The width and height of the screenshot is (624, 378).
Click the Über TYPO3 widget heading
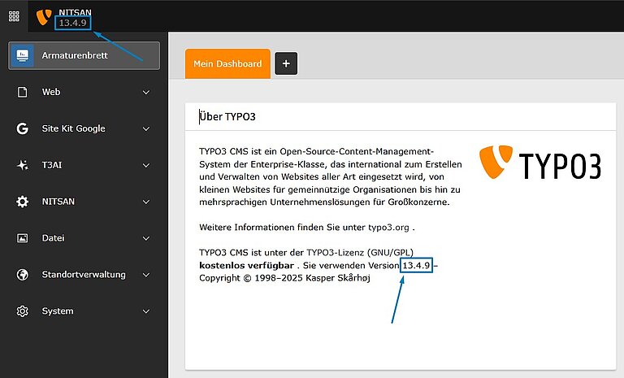[227, 117]
